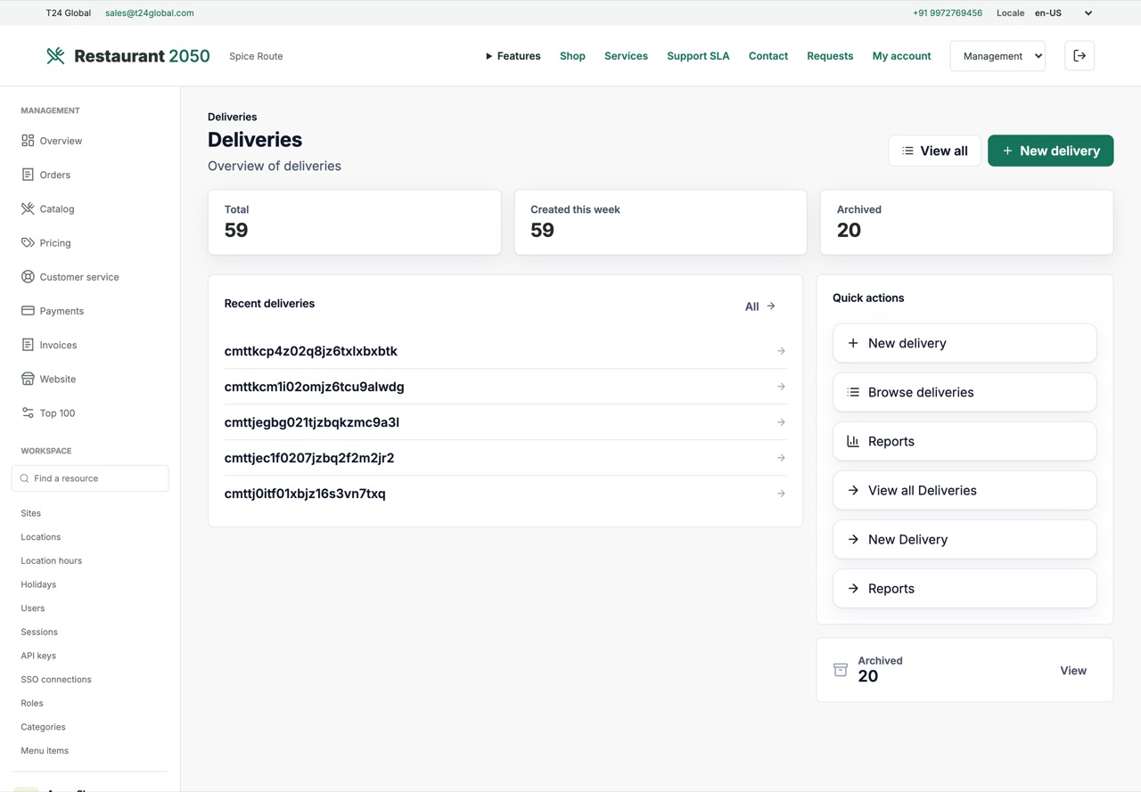
Task: Open Location hours in workspace list
Action: click(52, 560)
